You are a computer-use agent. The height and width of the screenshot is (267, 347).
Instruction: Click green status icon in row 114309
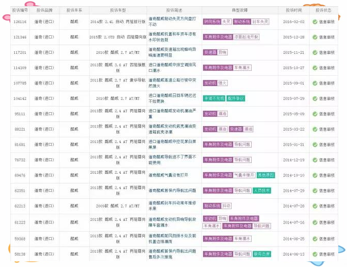click(x=315, y=68)
